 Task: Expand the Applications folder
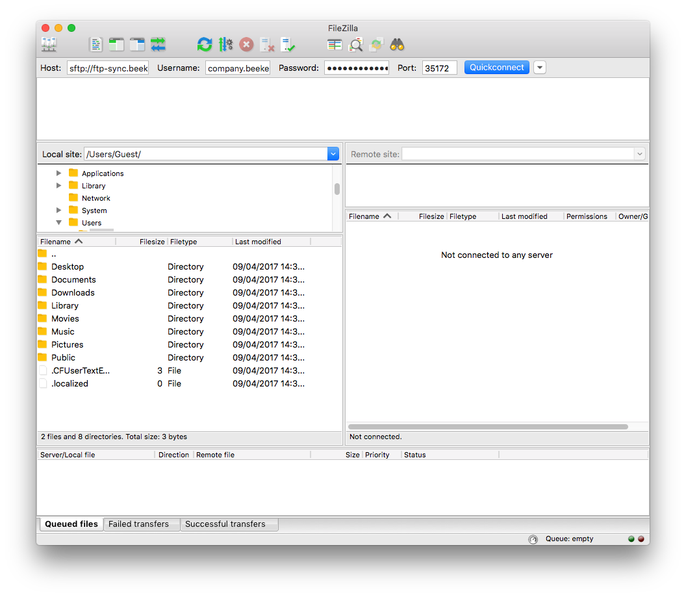point(58,173)
